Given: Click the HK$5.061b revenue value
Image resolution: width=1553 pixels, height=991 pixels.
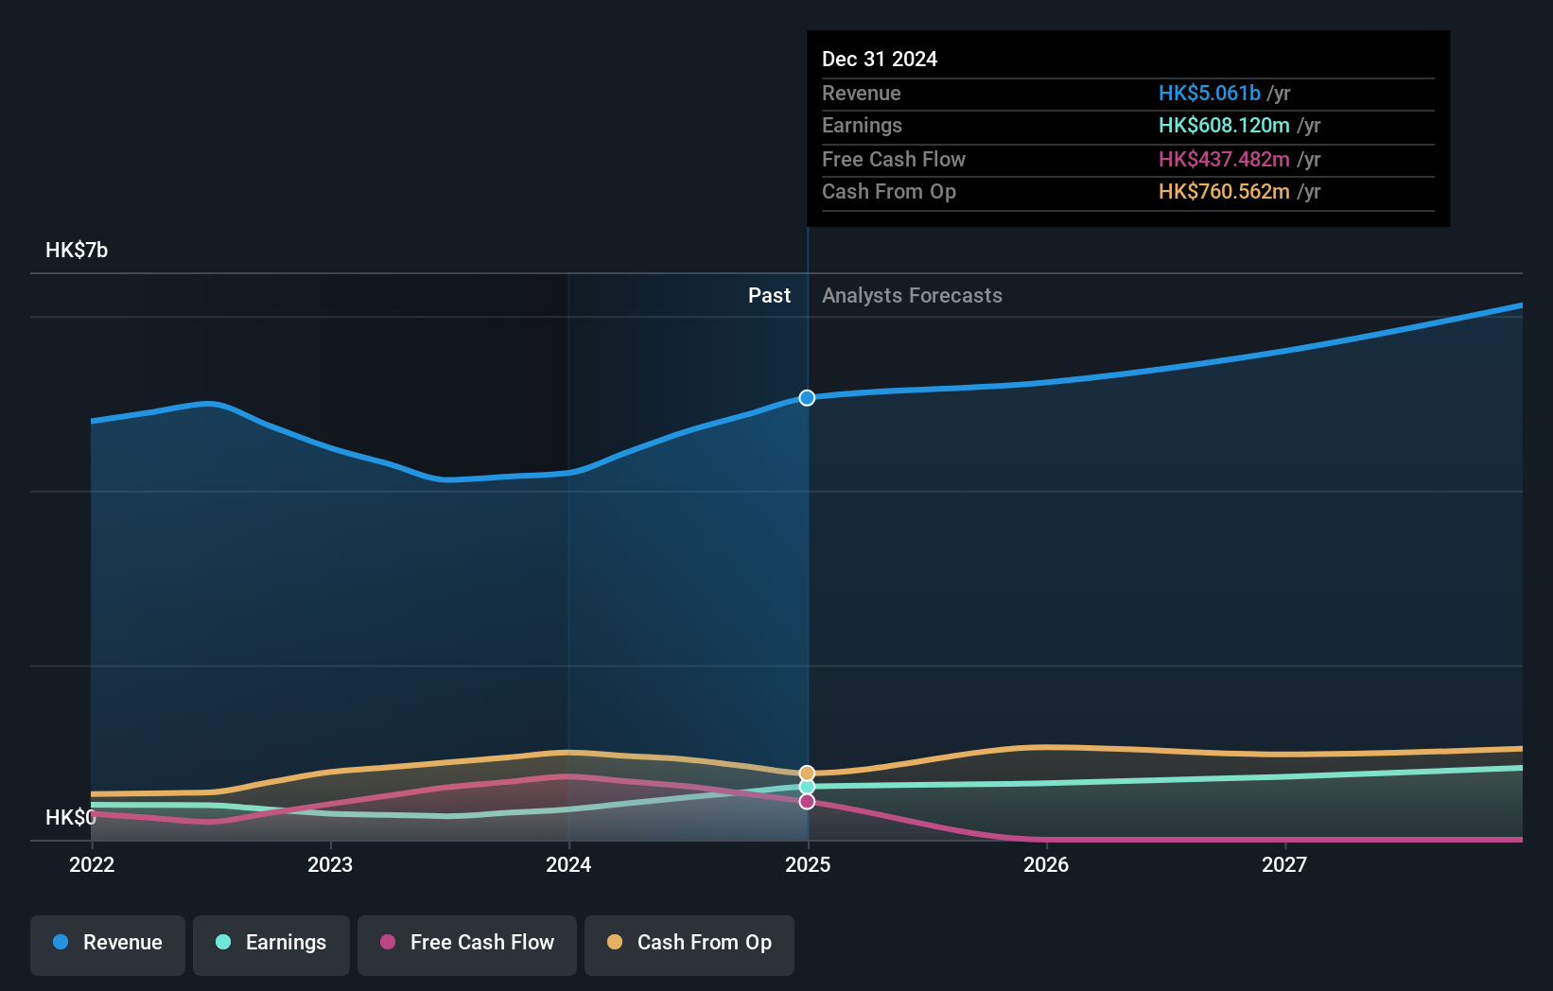Looking at the screenshot, I should 1210,93.
